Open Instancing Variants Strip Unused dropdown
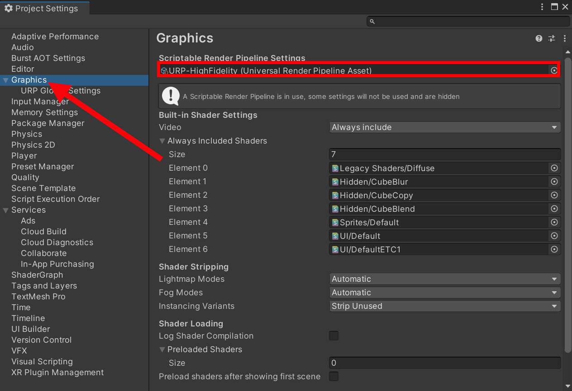Viewport: 572px width, 391px height. (445, 306)
